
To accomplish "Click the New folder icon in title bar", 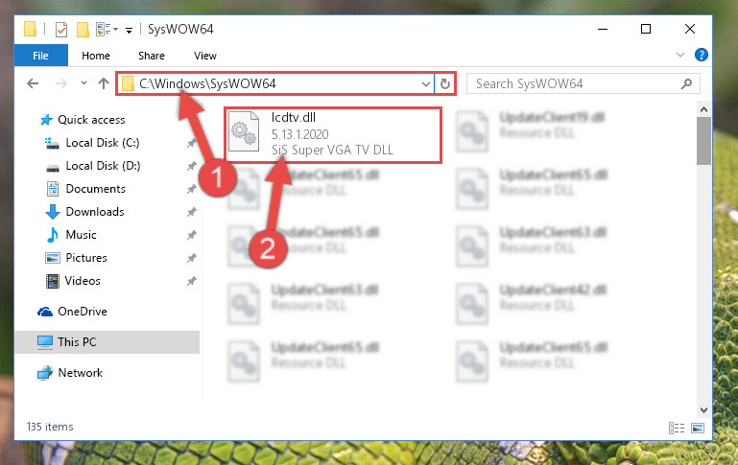I will [x=83, y=30].
